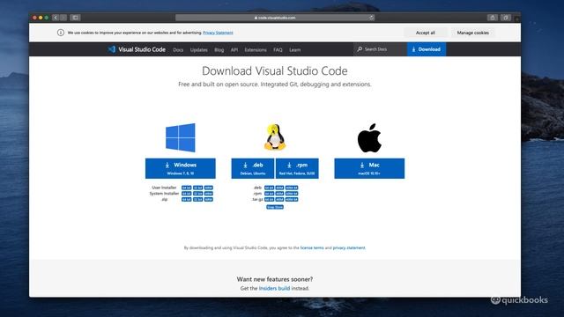Download the Mac version
This screenshot has height=317, width=564.
pyautogui.click(x=369, y=168)
